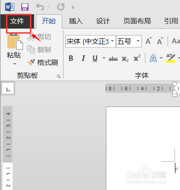Expand the 粘贴 options arrow
This screenshot has width=180, height=190.
pyautogui.click(x=15, y=64)
